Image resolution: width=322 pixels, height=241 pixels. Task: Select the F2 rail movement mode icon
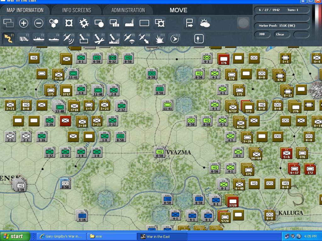pyautogui.click(x=24, y=39)
